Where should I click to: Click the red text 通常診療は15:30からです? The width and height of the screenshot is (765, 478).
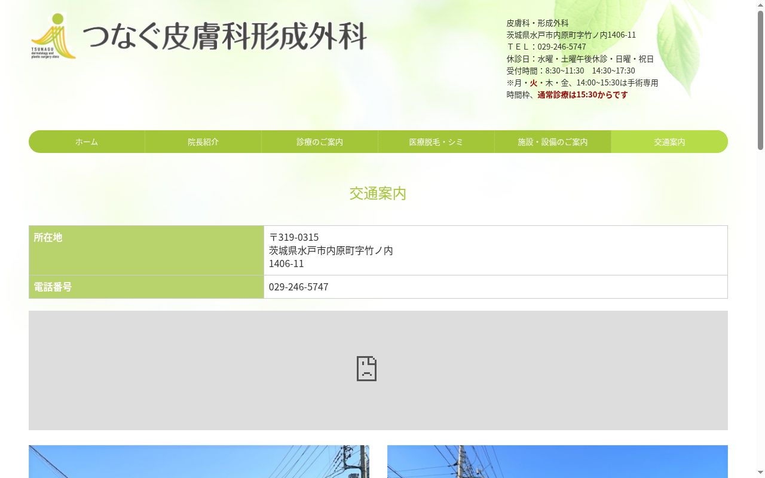[583, 94]
